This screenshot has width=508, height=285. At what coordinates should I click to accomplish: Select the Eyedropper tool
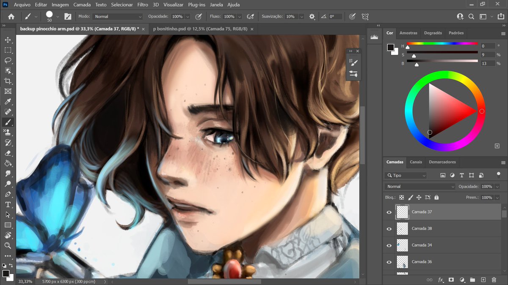click(x=8, y=101)
